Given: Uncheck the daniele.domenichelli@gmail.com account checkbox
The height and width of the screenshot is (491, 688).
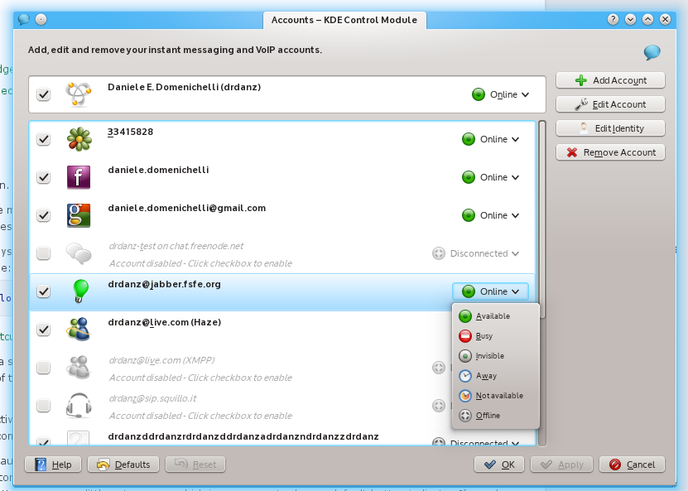Looking at the screenshot, I should (44, 215).
